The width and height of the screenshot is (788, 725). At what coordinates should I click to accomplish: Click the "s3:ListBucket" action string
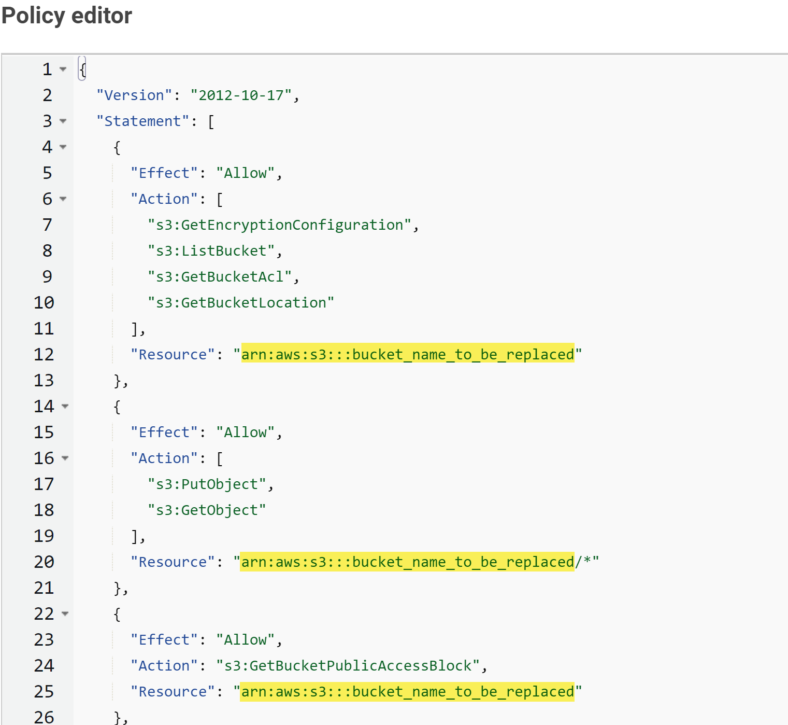point(211,251)
